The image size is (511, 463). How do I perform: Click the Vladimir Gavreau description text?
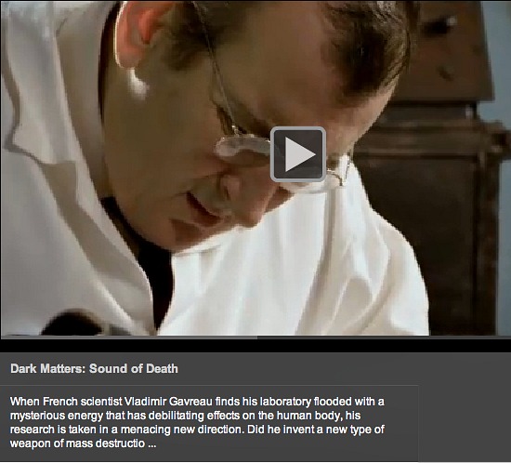[x=197, y=422]
